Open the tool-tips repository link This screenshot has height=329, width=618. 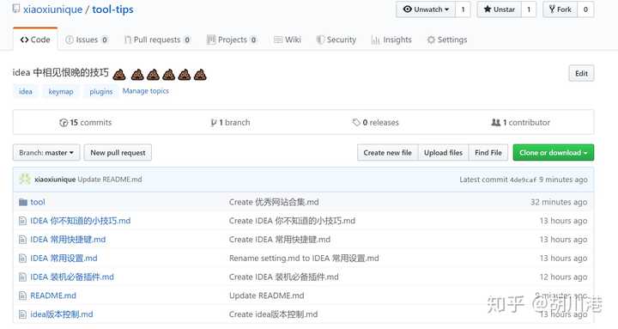coord(112,9)
